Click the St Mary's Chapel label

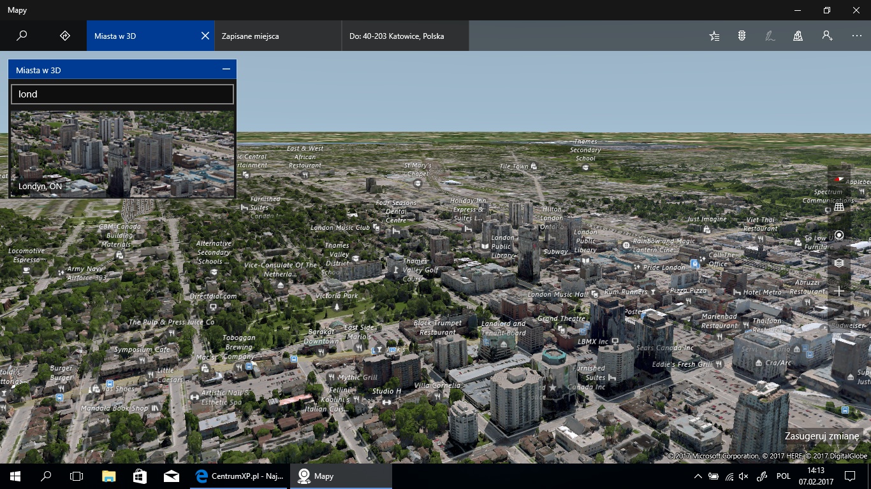click(418, 169)
